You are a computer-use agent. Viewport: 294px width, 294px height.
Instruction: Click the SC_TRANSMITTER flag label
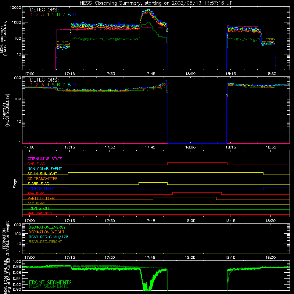pyautogui.click(x=43, y=179)
